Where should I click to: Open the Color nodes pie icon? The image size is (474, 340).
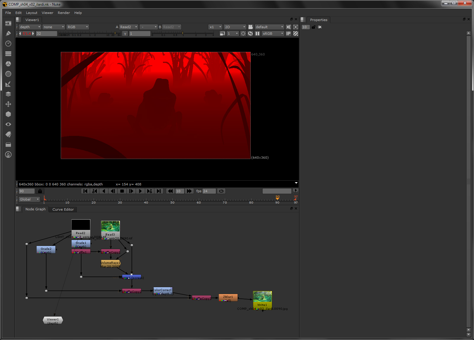point(8,64)
